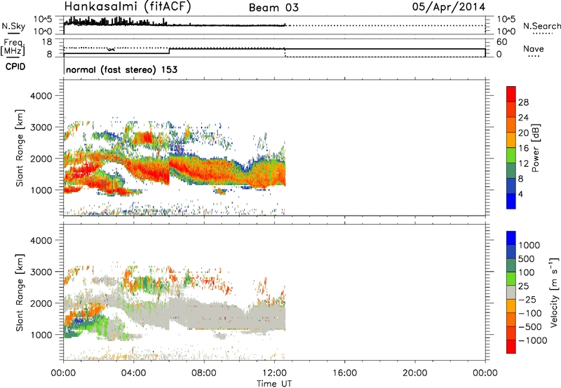Click the 1000 tick on velocity panel
The image size is (561, 388).
(41, 335)
